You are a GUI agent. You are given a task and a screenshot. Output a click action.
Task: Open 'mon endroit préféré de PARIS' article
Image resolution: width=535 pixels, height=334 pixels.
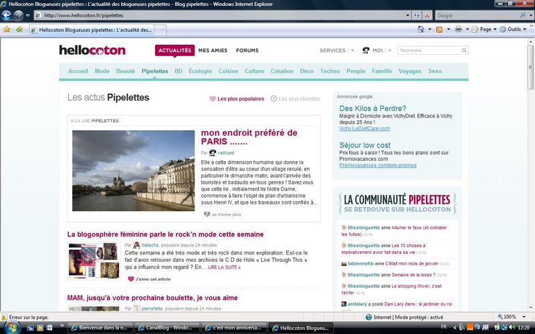tap(249, 137)
